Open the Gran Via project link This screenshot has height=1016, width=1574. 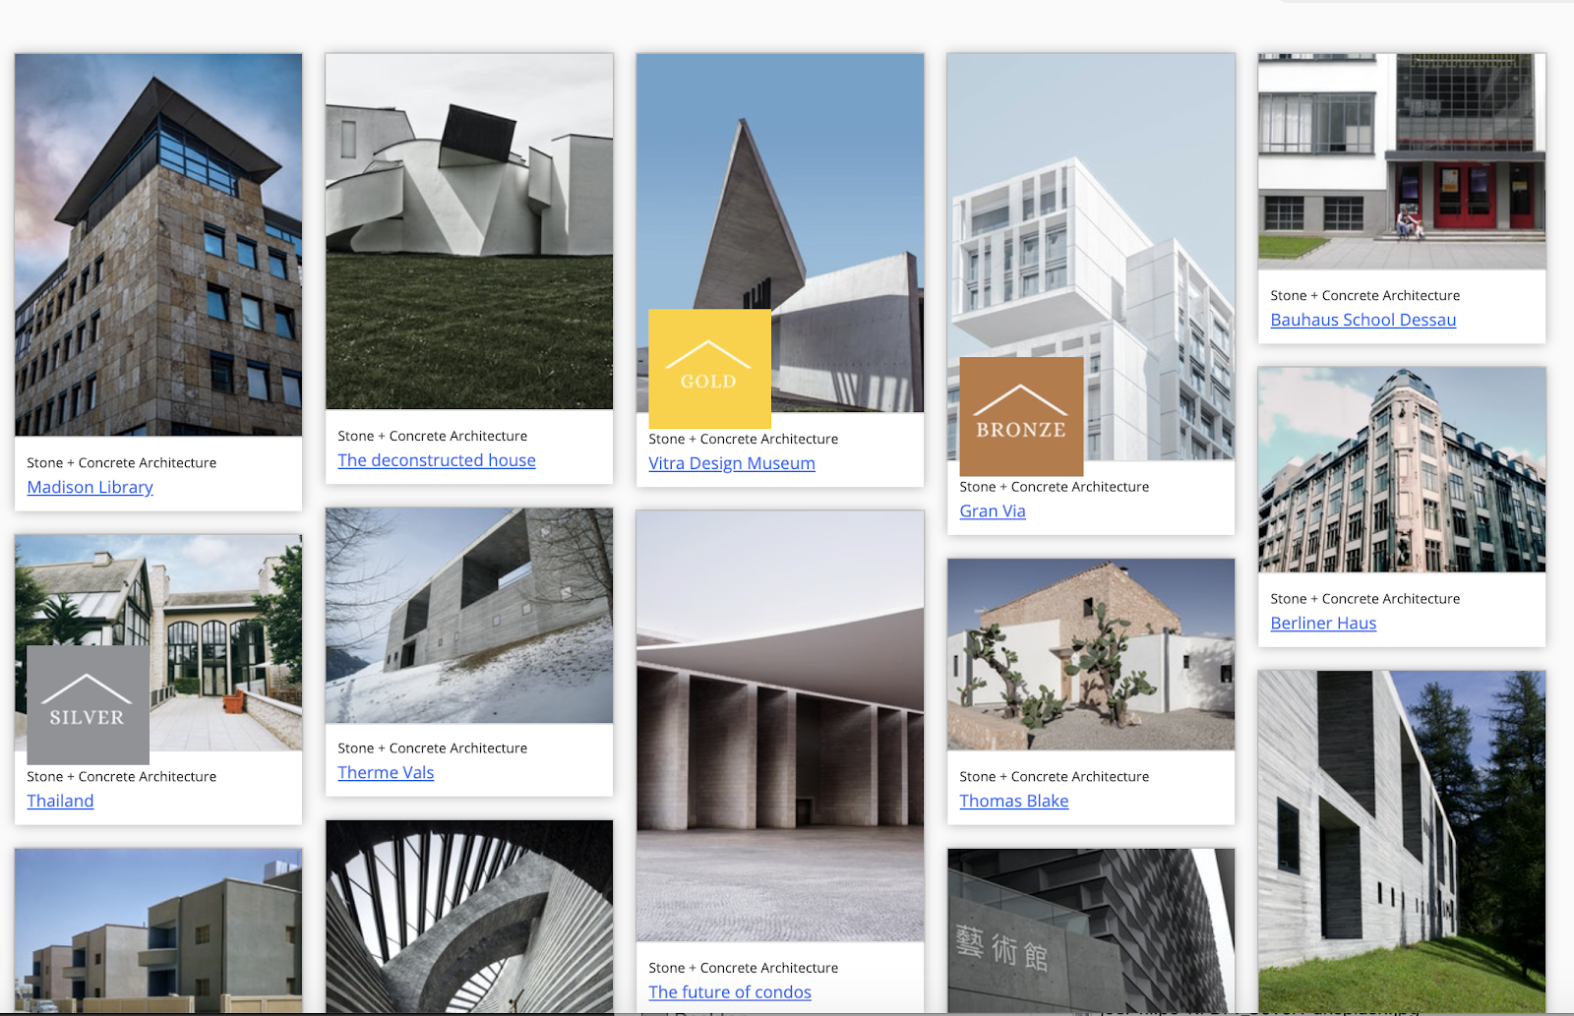(x=992, y=510)
